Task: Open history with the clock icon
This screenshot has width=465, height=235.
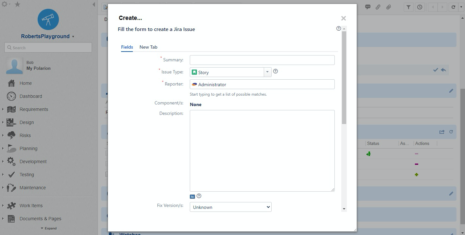Action: pyautogui.click(x=420, y=7)
